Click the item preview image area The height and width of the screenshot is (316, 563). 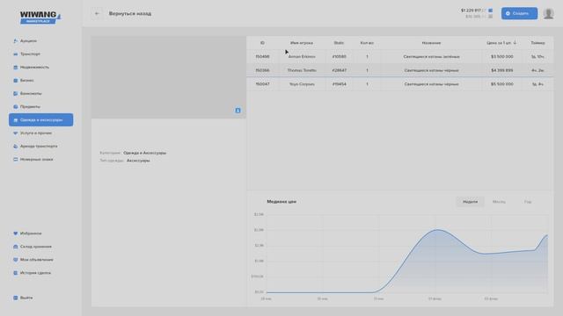tap(168, 77)
